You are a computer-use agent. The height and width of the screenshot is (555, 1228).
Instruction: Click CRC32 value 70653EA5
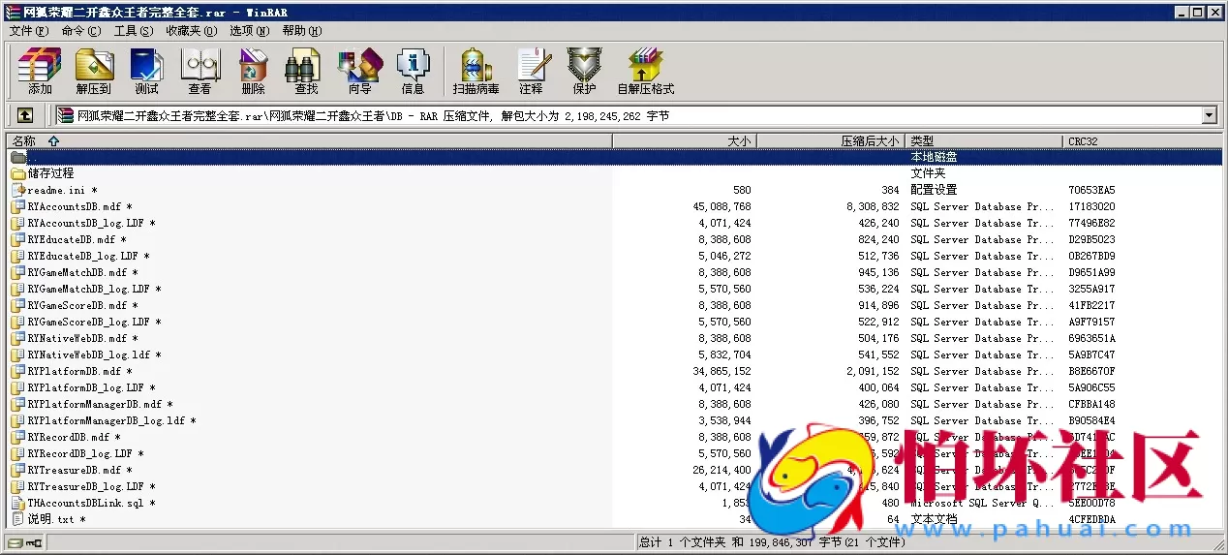point(1091,190)
